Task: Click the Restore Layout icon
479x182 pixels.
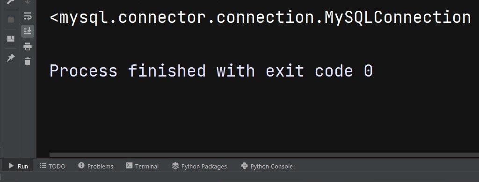Action: pyautogui.click(x=11, y=39)
